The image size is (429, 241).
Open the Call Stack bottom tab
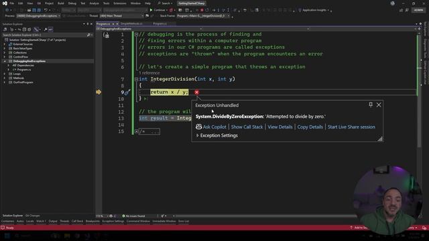click(77, 221)
